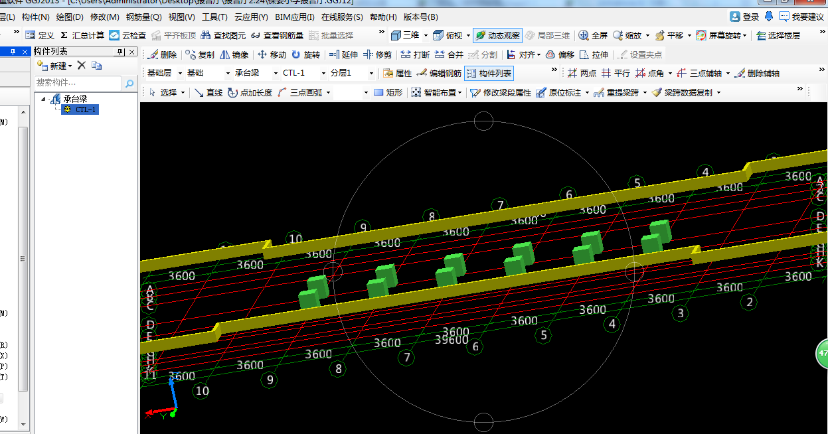Screen dimensions: 828x434
Task: Select the 移动 move tool
Action: point(272,55)
